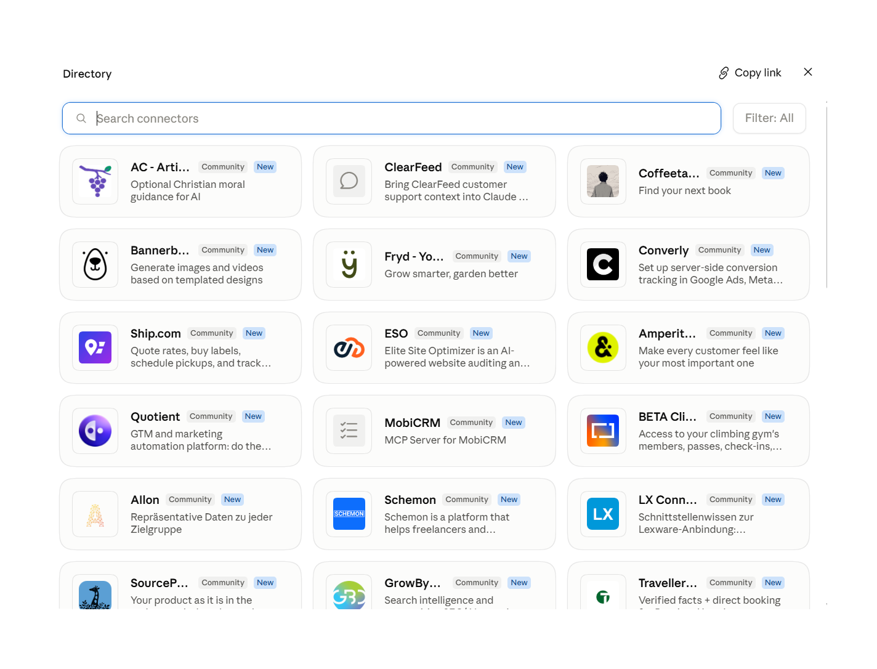The image size is (877, 669).
Task: Click the ESO orange and navy logo
Action: 349,347
